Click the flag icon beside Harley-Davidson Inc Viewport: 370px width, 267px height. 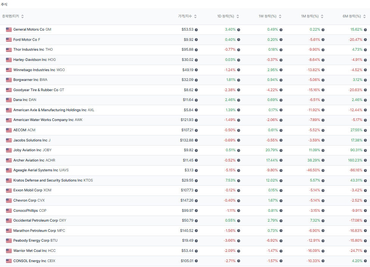[x=9, y=60]
